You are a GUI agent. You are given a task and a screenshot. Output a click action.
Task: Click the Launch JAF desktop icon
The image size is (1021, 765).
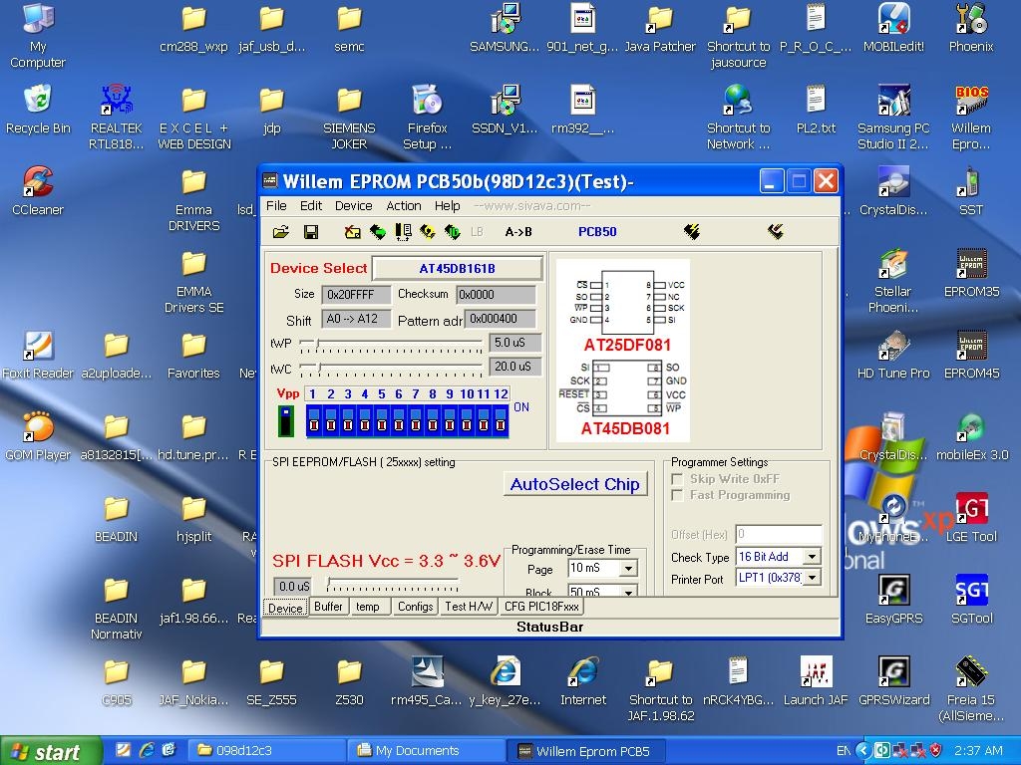816,681
